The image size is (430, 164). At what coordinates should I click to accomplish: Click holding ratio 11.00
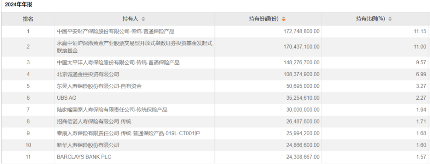pyautogui.click(x=420, y=47)
